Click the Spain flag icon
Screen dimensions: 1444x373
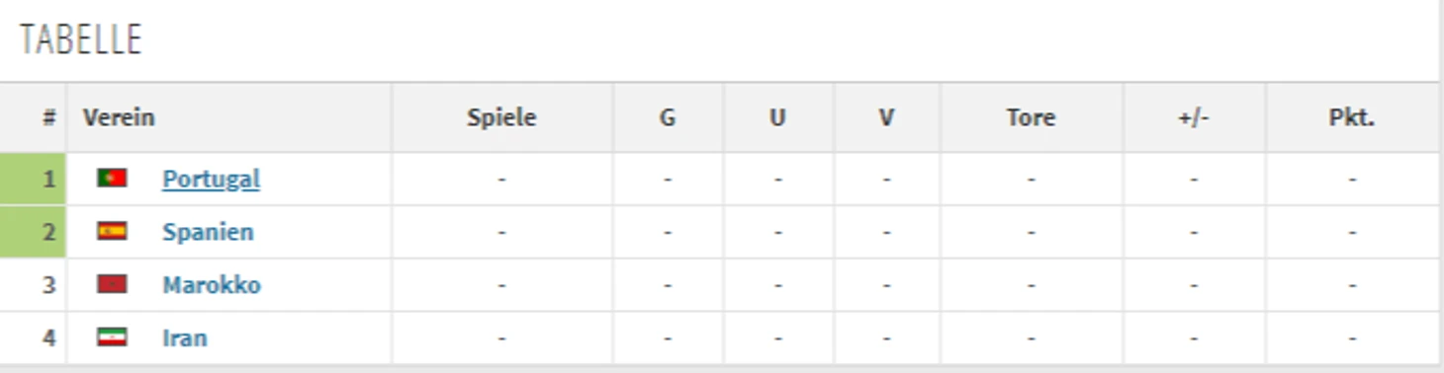click(112, 232)
